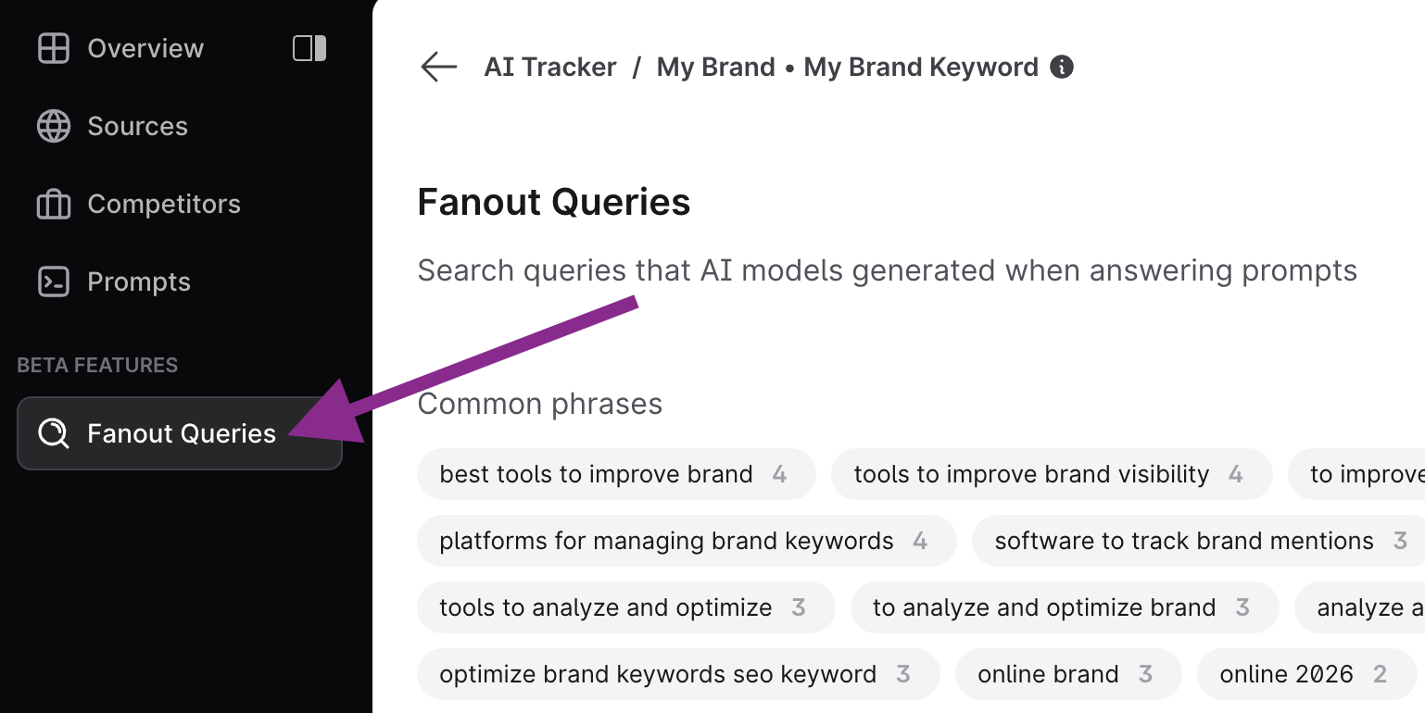Click the AI Tracker breadcrumb link
Viewport: 1425px width, 713px height.
[550, 68]
